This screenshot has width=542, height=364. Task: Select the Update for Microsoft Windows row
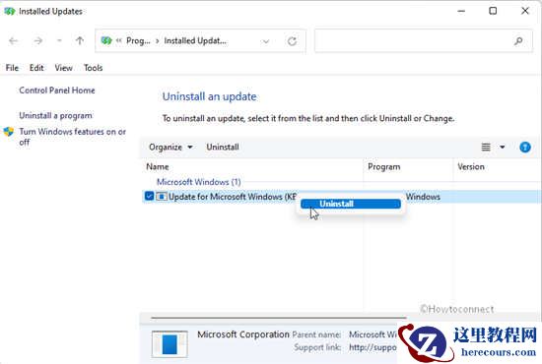[342, 197]
